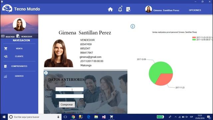Click the taskbar clock and date

(x=200, y=117)
